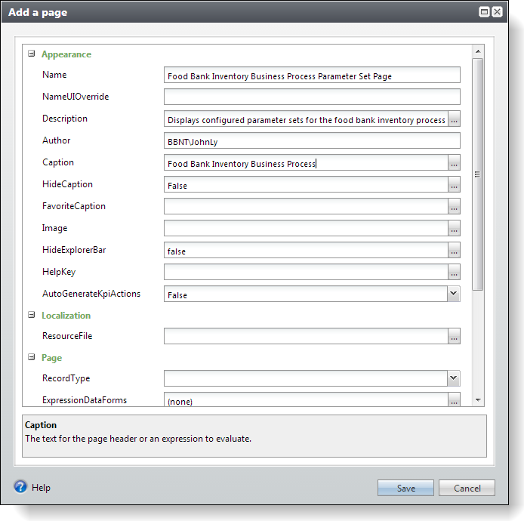
Task: Select the NameUIOverride property label
Action: click(x=76, y=97)
